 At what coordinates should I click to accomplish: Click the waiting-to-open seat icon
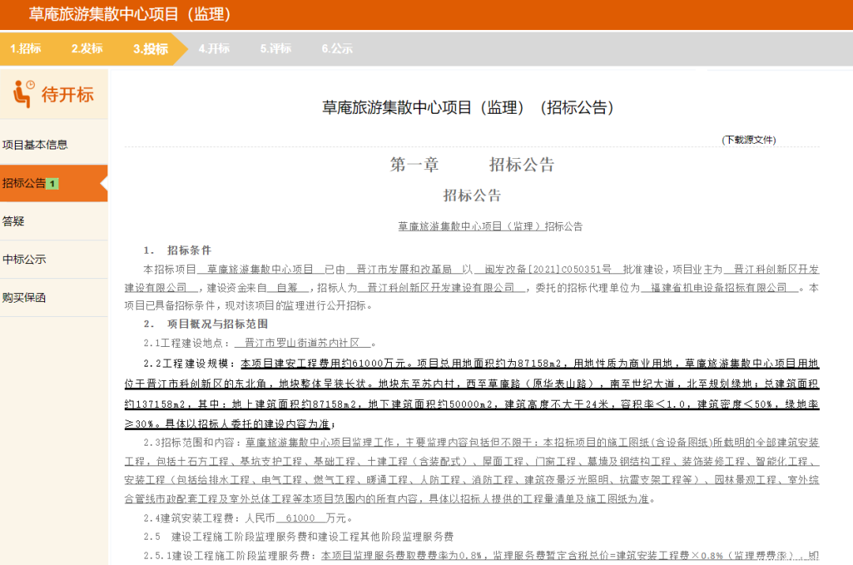[24, 93]
